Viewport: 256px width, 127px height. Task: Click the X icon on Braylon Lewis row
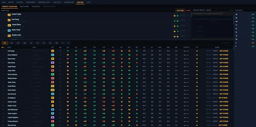click(188, 36)
